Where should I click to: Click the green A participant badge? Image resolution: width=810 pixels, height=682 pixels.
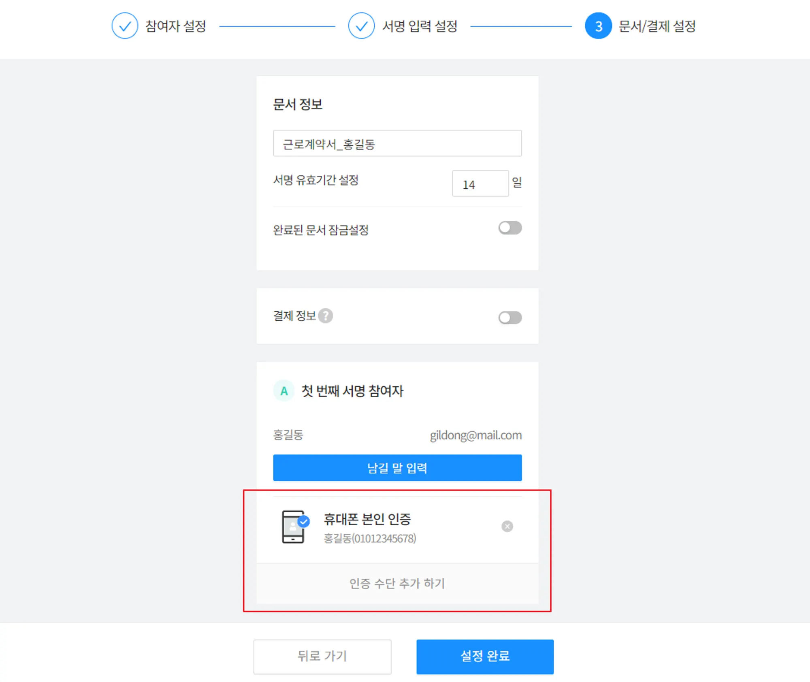click(x=284, y=391)
